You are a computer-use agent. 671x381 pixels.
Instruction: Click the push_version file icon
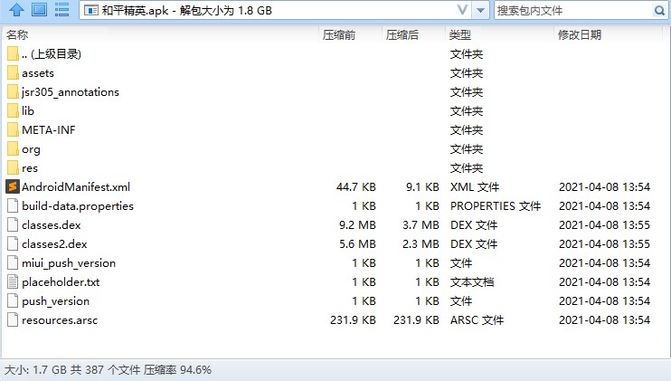point(13,301)
